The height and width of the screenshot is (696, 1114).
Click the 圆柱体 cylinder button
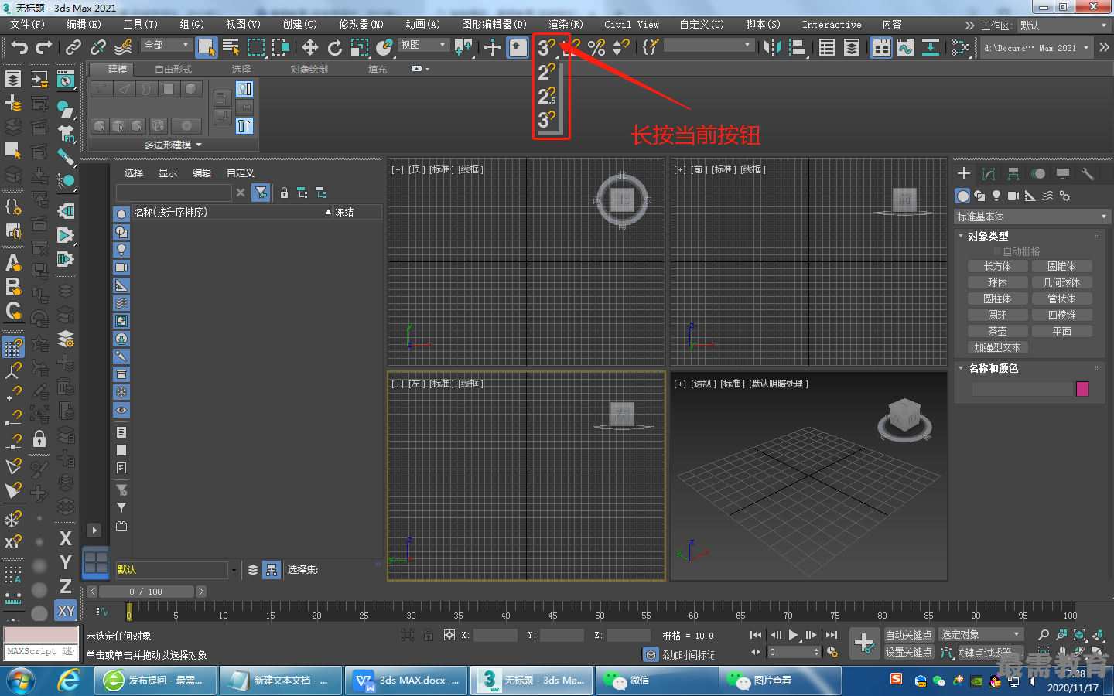(997, 299)
